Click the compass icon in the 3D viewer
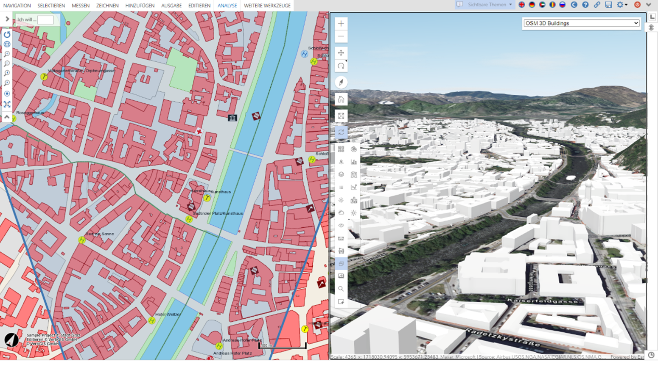The image size is (658, 367). [x=341, y=83]
